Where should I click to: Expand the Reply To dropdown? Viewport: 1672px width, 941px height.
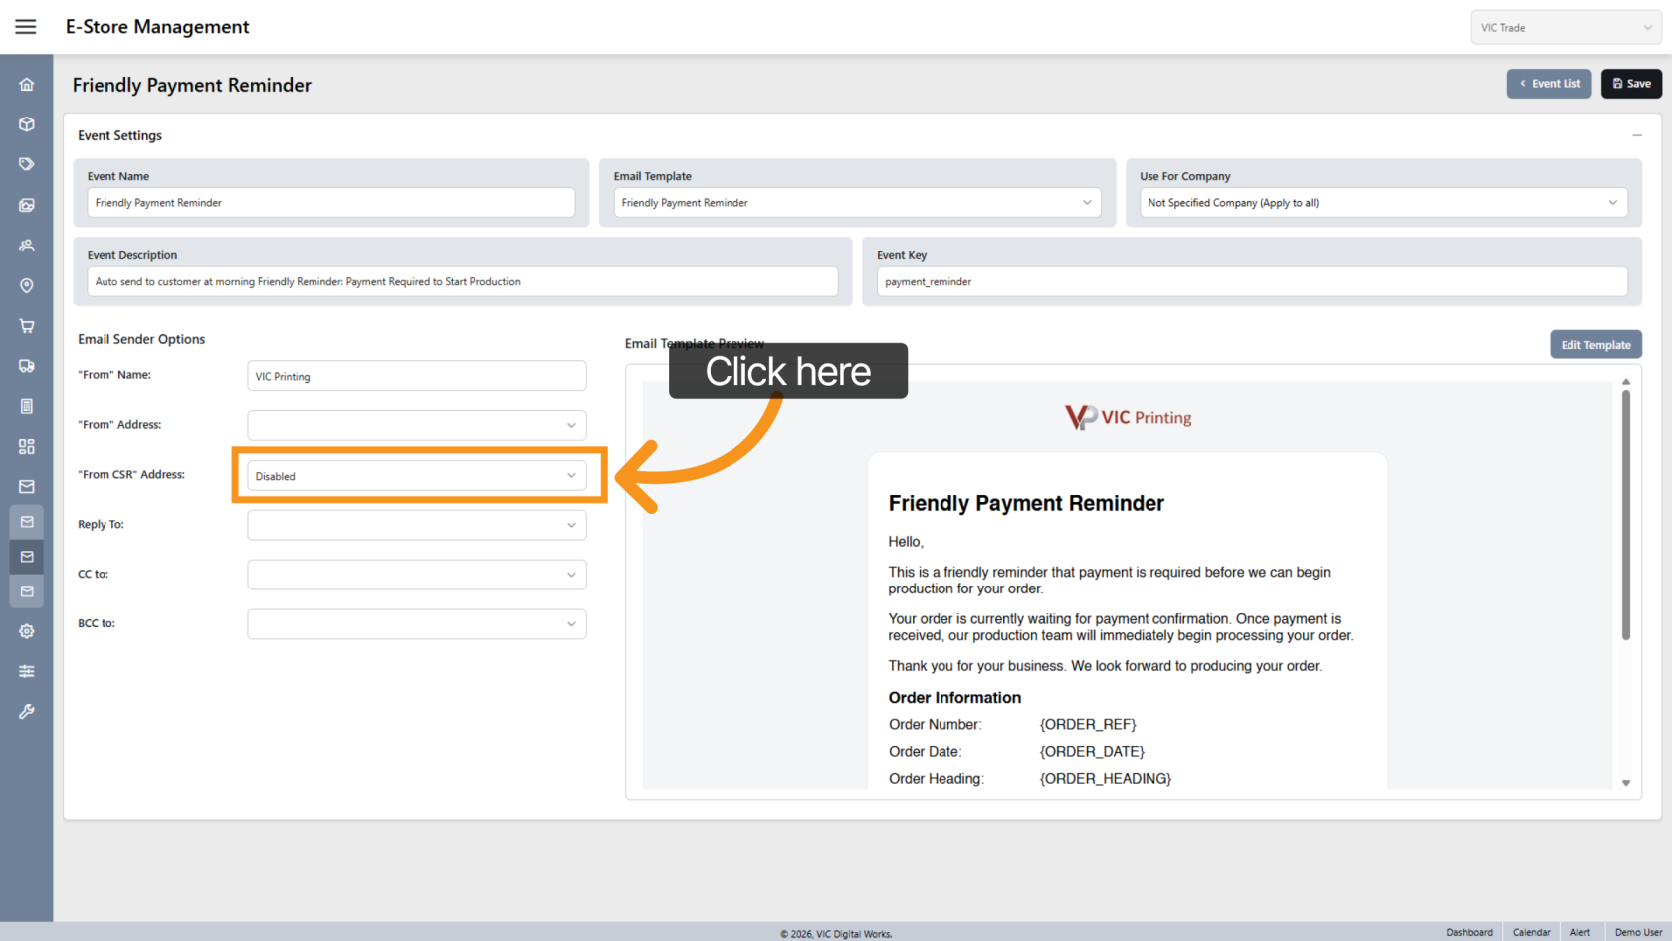[x=416, y=525]
